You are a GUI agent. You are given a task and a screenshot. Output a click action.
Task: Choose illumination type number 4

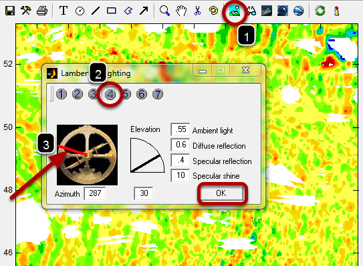click(x=110, y=94)
